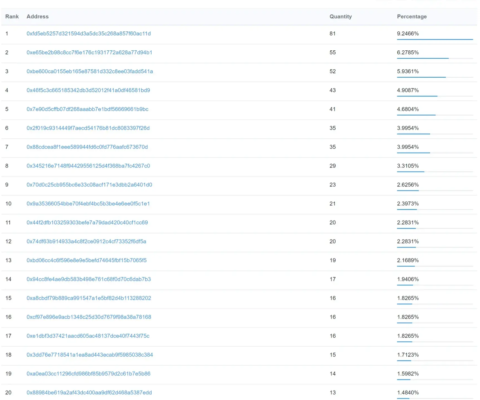
Task: Select quantity value 15
Action: pyautogui.click(x=333, y=355)
